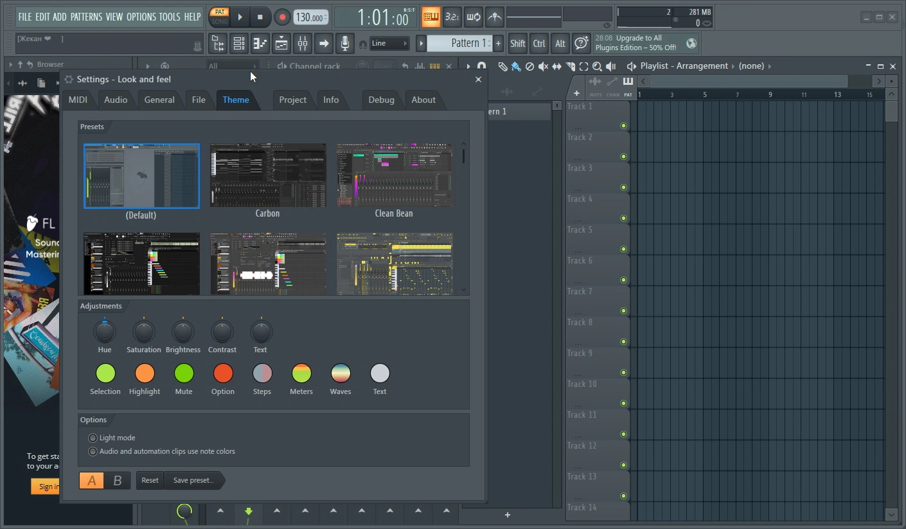Open the Channel rack All filter dropdown
906x529 pixels.
pyautogui.click(x=232, y=66)
